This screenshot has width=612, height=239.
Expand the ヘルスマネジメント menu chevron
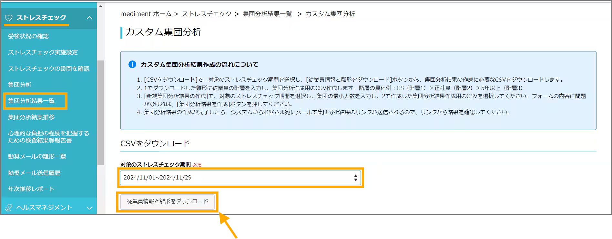[90, 208]
